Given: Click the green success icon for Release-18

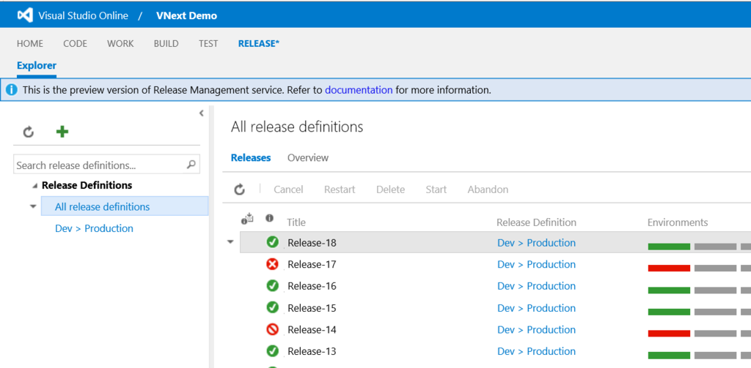Looking at the screenshot, I should [272, 243].
